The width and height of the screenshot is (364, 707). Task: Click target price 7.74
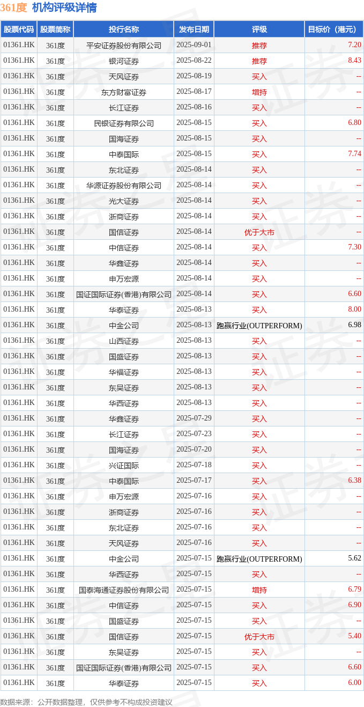coord(354,154)
